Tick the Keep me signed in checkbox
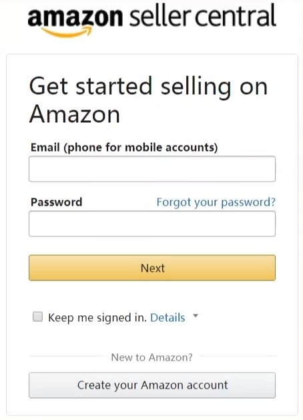The image size is (303, 420). (x=37, y=317)
